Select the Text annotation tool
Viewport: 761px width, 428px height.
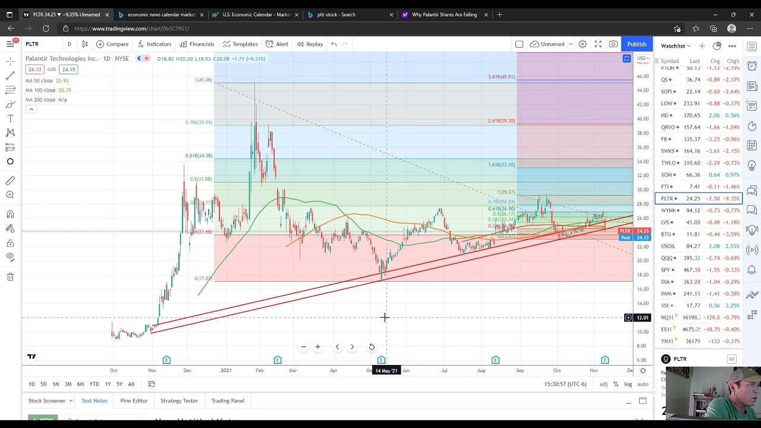tap(10, 118)
